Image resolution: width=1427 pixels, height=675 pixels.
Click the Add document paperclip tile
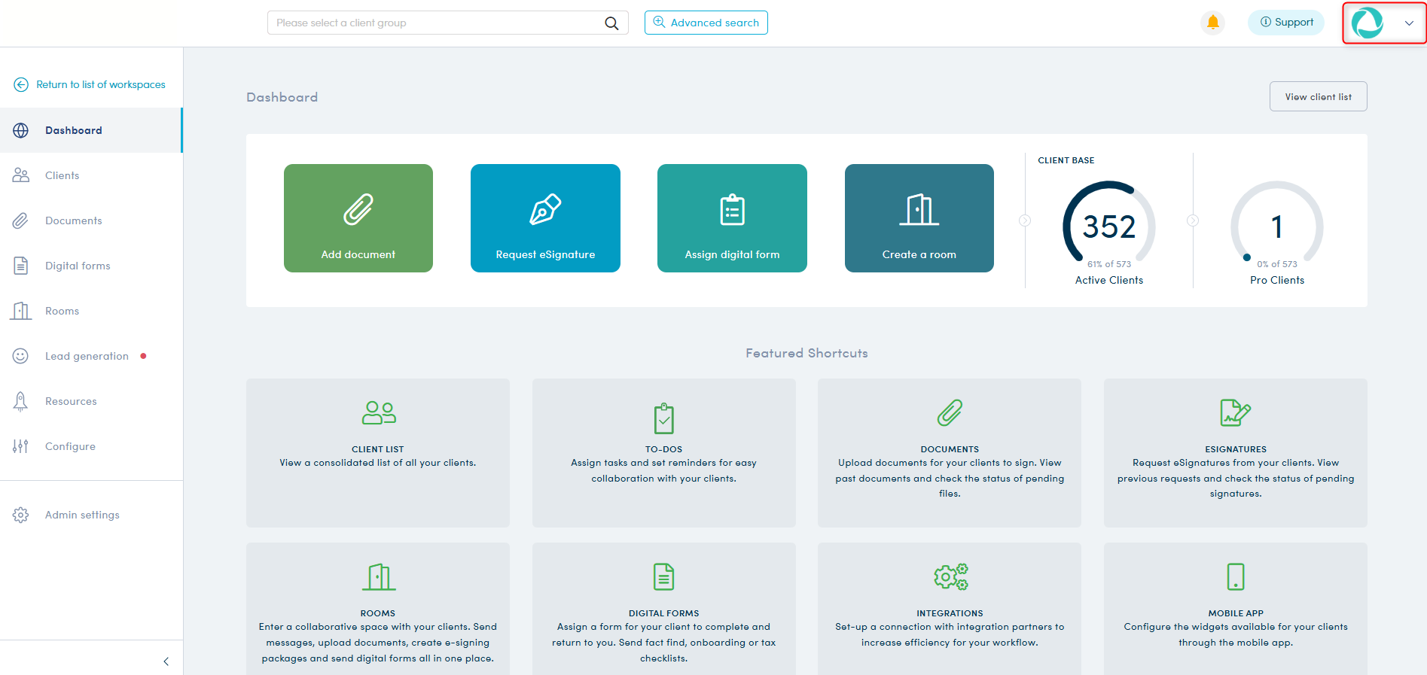pos(358,218)
